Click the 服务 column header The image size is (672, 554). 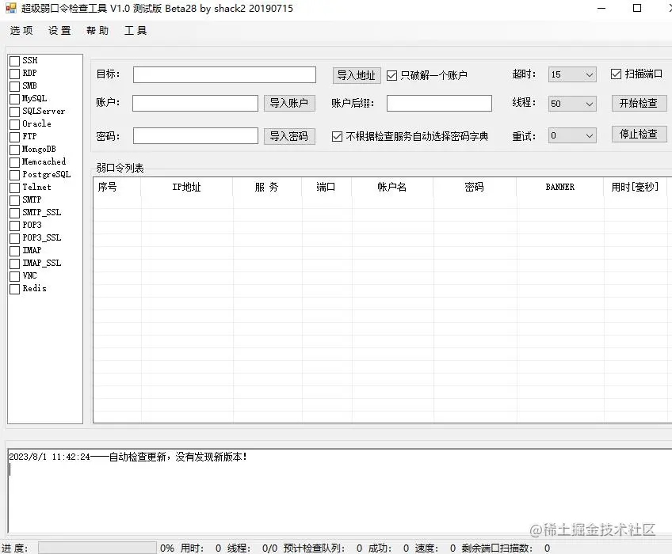[267, 187]
